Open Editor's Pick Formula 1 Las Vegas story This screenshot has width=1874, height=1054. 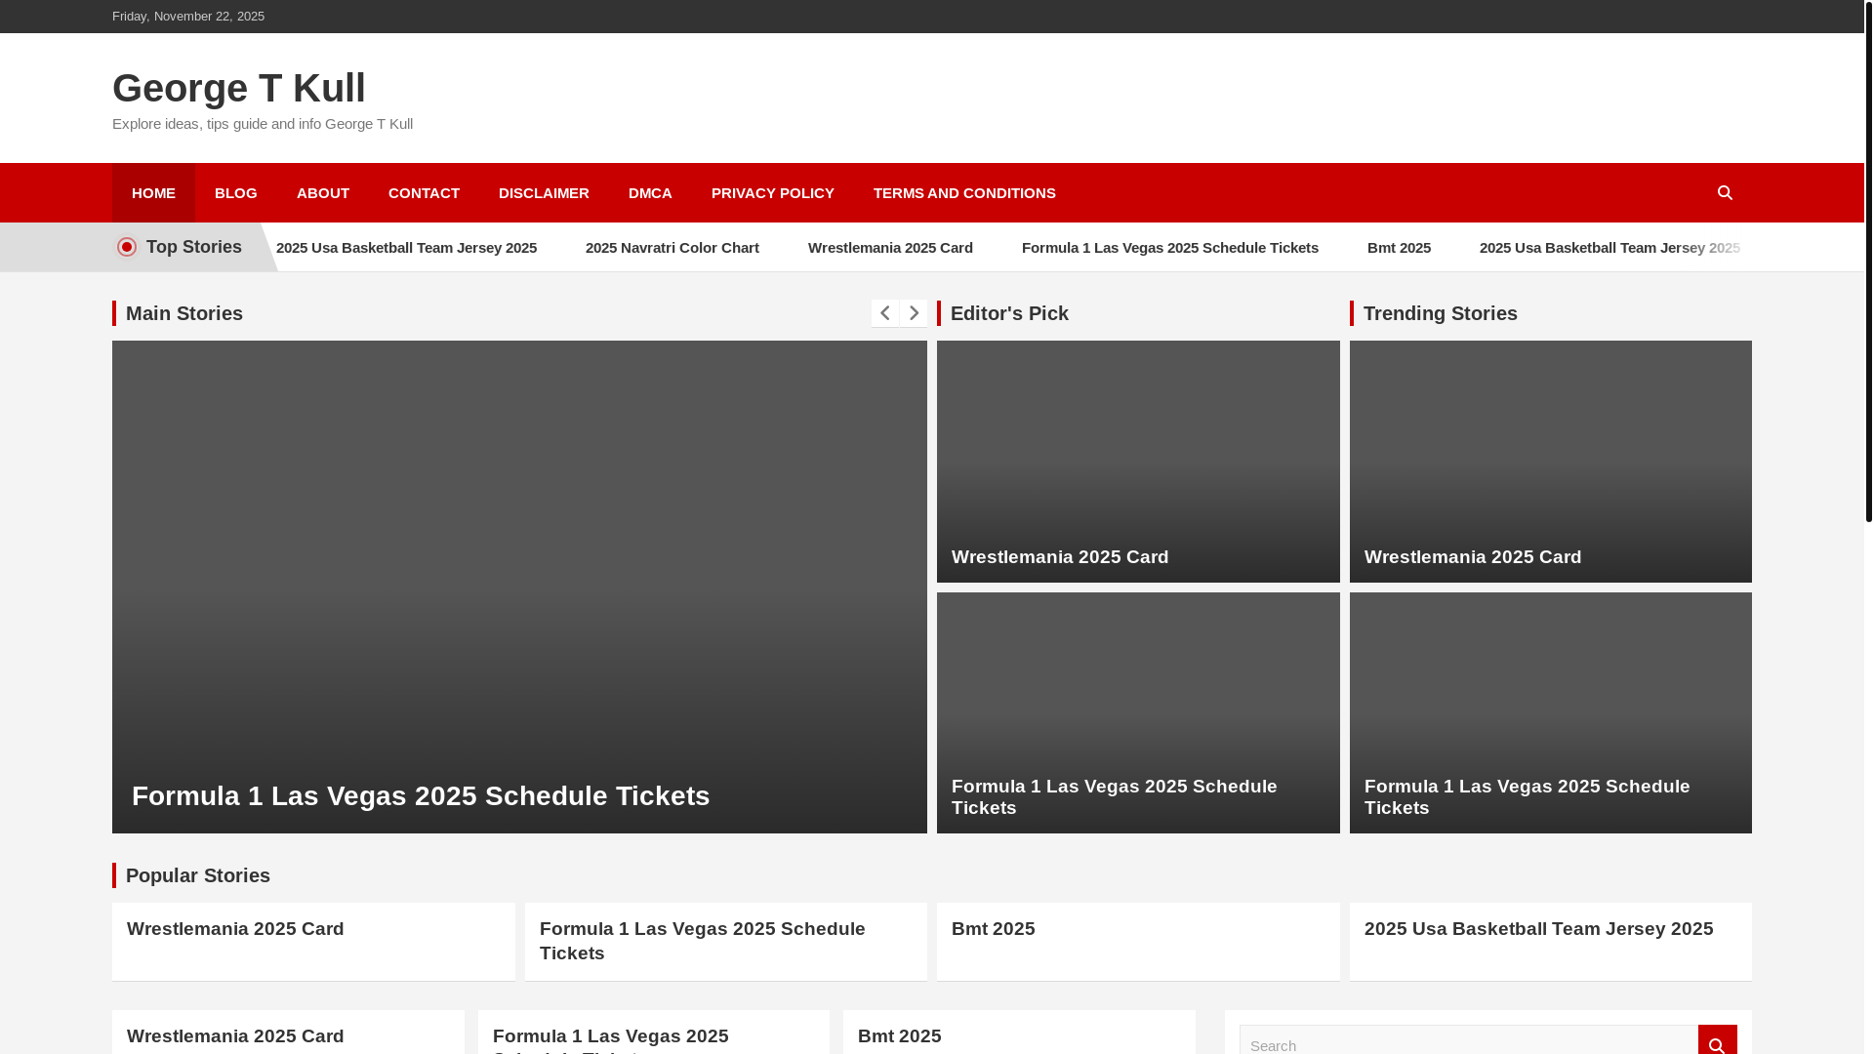1115,797
